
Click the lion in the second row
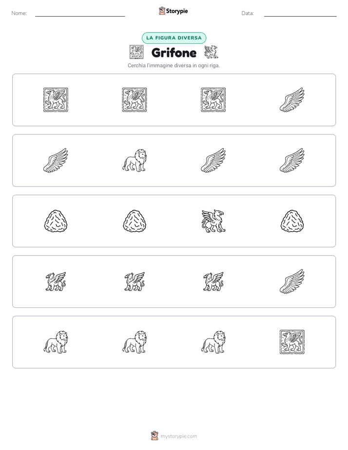tap(135, 160)
